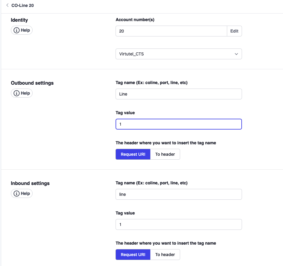Select To header for inbound settings
Image resolution: width=283 pixels, height=266 pixels.
165,255
